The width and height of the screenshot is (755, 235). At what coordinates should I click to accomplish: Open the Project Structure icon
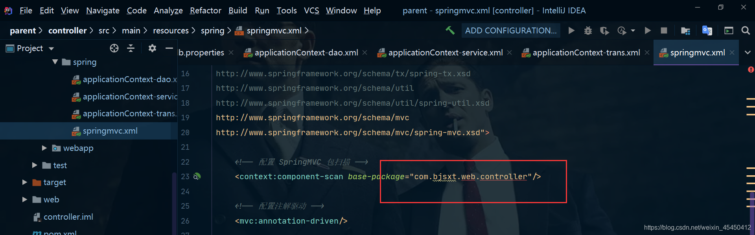(685, 30)
